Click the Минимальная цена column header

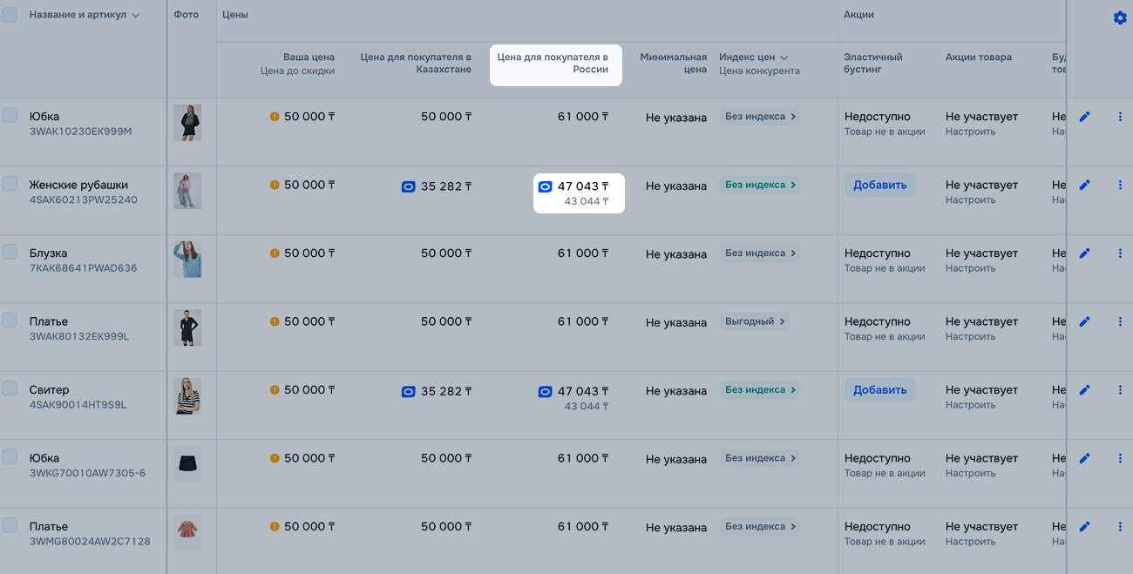tap(673, 64)
